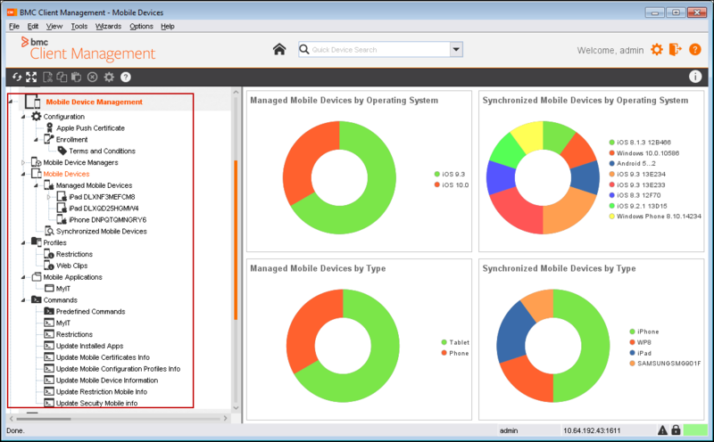Click the Apple Push Certificate ribbon icon

(x=50, y=127)
